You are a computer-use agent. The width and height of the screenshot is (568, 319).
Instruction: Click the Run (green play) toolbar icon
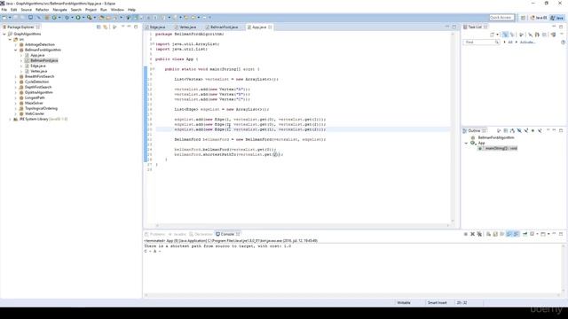pos(78,18)
